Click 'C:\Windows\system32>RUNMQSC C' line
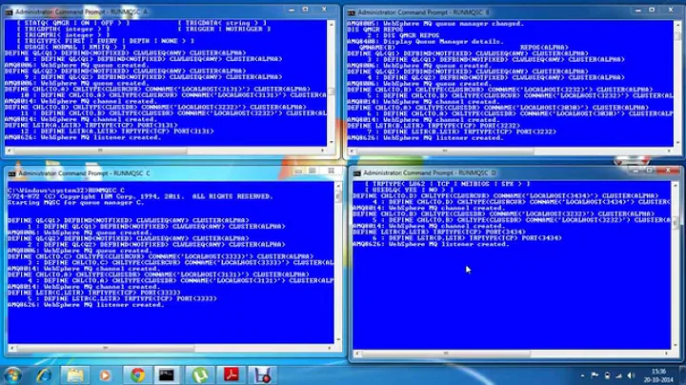This screenshot has width=686, height=385. pyautogui.click(x=66, y=191)
